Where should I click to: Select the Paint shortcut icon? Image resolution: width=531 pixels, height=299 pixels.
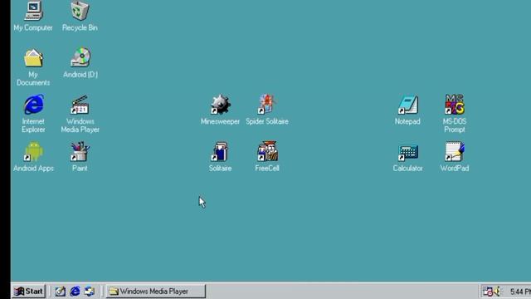[x=80, y=151]
